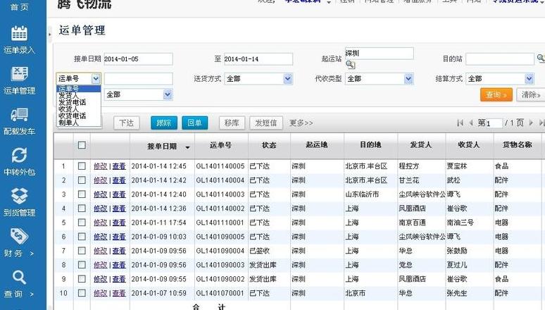This screenshot has width=545, height=310.
Task: Tick the select-all checkbox in table header
Action: [x=82, y=145]
